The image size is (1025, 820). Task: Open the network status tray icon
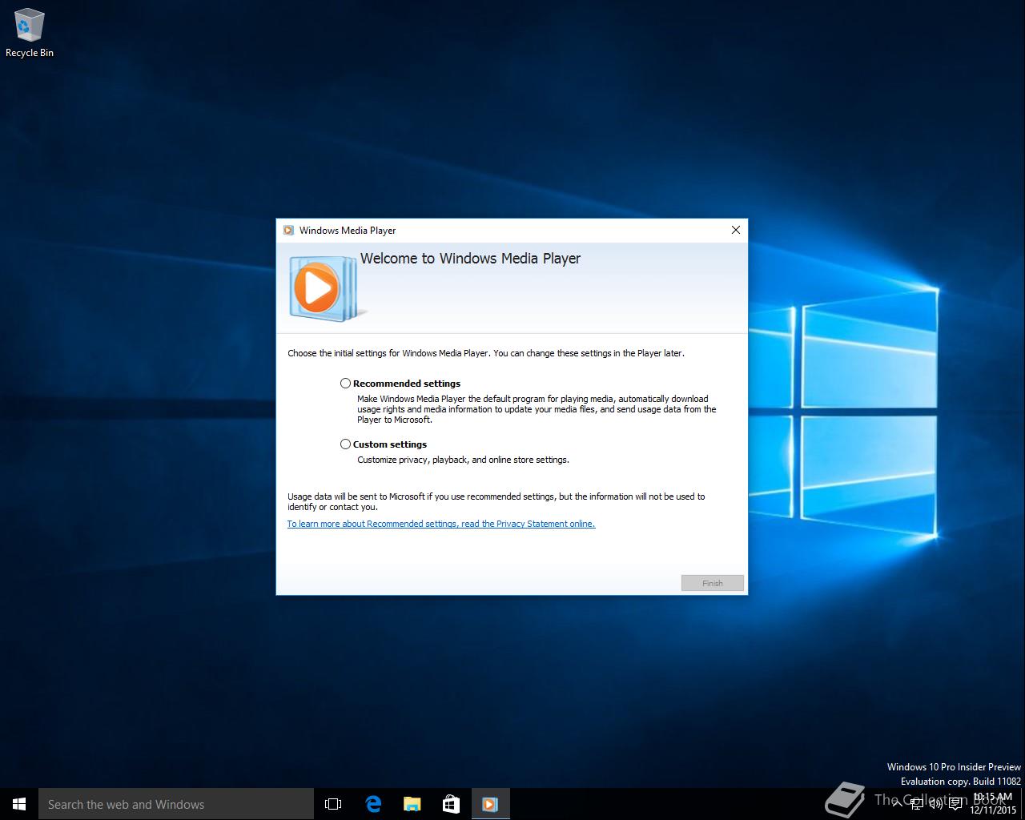(x=917, y=804)
